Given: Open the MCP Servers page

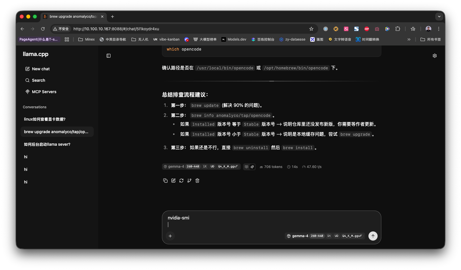Looking at the screenshot, I should click(44, 92).
